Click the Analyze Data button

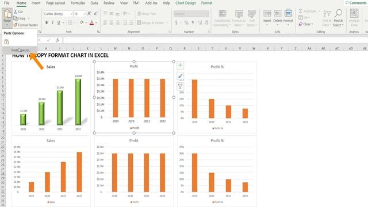click(x=354, y=18)
